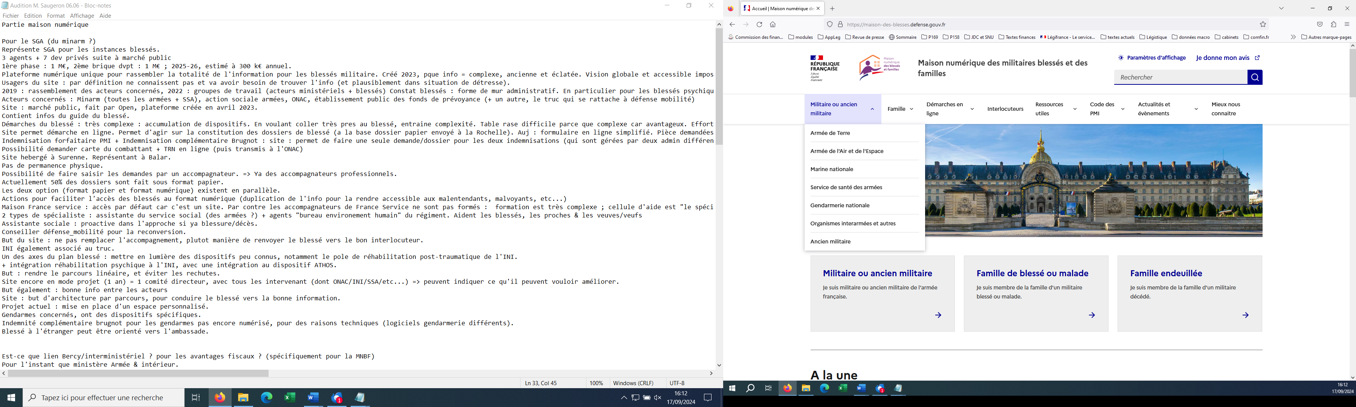Click the Notepad horizontal scrollbar thumb
Screen dimensions: 1356x407
[139, 373]
